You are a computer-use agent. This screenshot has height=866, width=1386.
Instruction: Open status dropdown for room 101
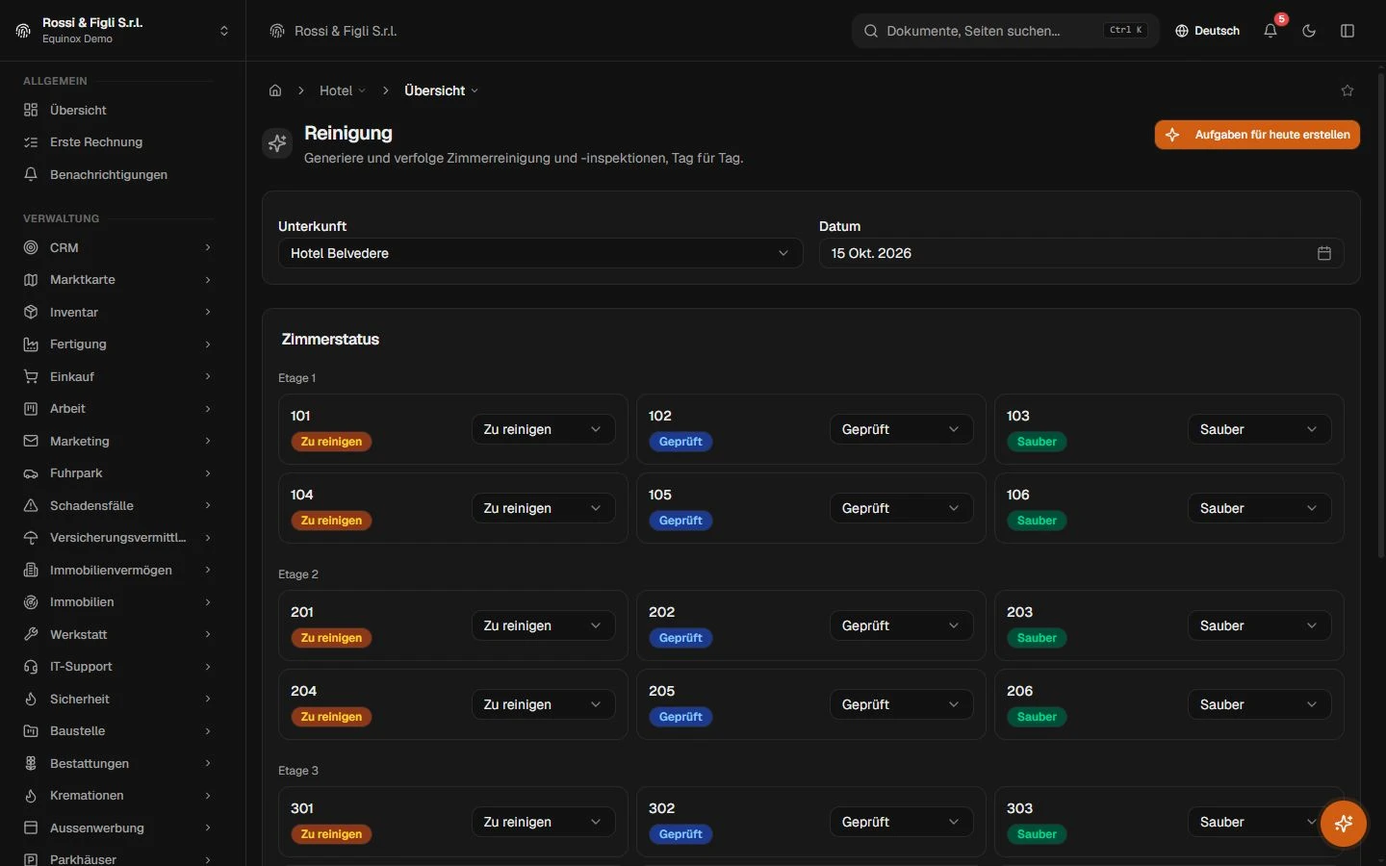(x=543, y=429)
